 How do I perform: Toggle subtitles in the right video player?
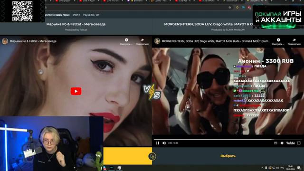click(x=275, y=143)
